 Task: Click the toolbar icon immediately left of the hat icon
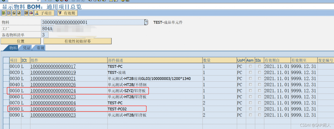26,13
